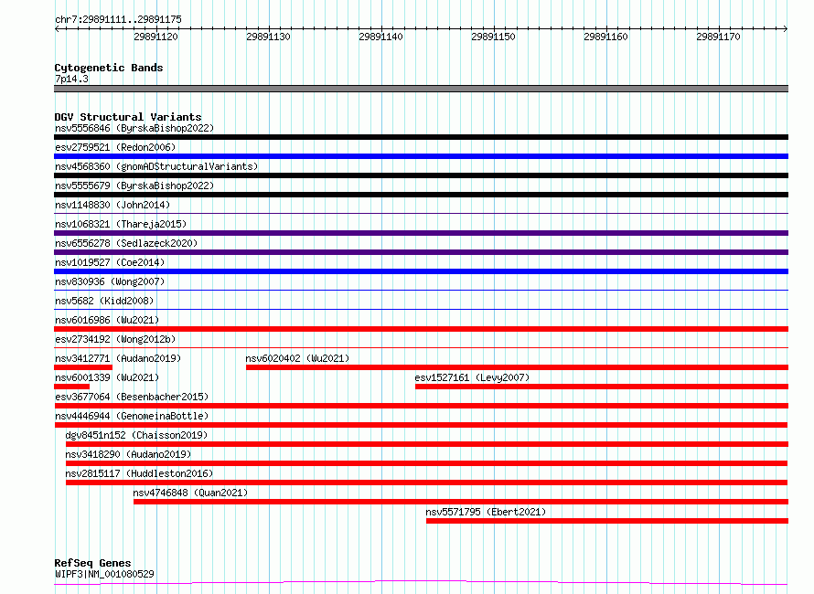Screen dimensions: 814x594
Task: Click the ruler position 29891160 label
Action: coord(605,37)
